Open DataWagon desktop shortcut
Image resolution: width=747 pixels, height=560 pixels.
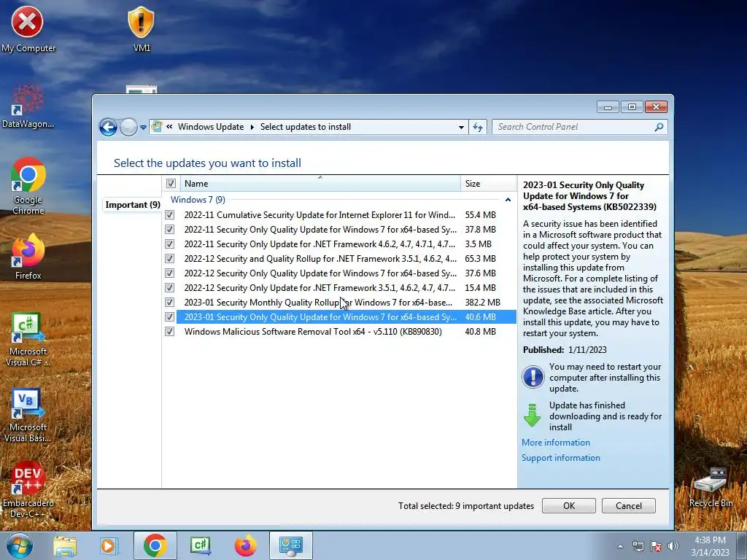[x=28, y=106]
